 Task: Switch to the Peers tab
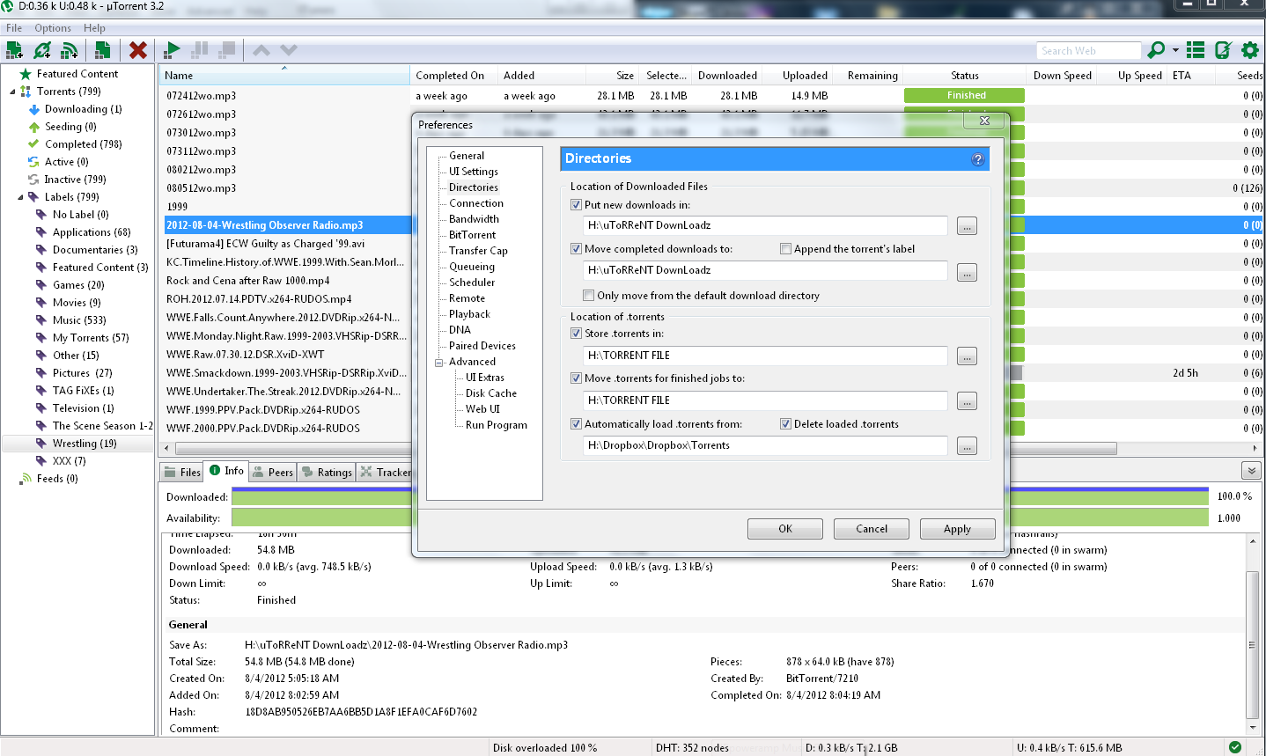(273, 473)
